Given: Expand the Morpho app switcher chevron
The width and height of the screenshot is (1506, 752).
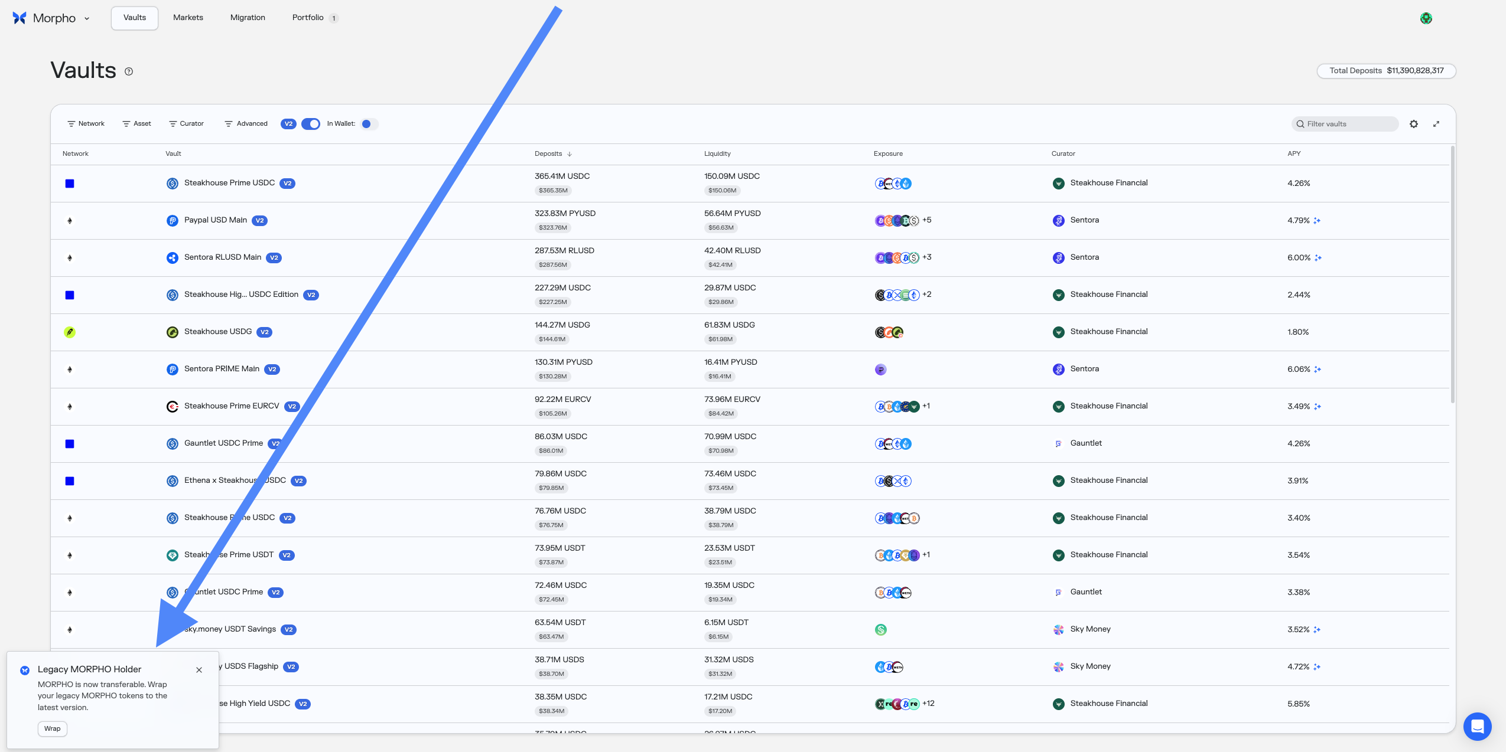Looking at the screenshot, I should [x=87, y=19].
